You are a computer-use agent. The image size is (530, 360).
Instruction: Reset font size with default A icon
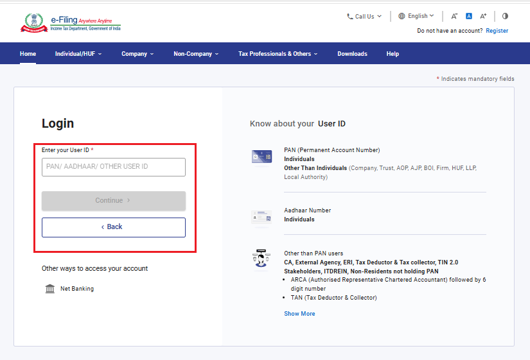[469, 16]
